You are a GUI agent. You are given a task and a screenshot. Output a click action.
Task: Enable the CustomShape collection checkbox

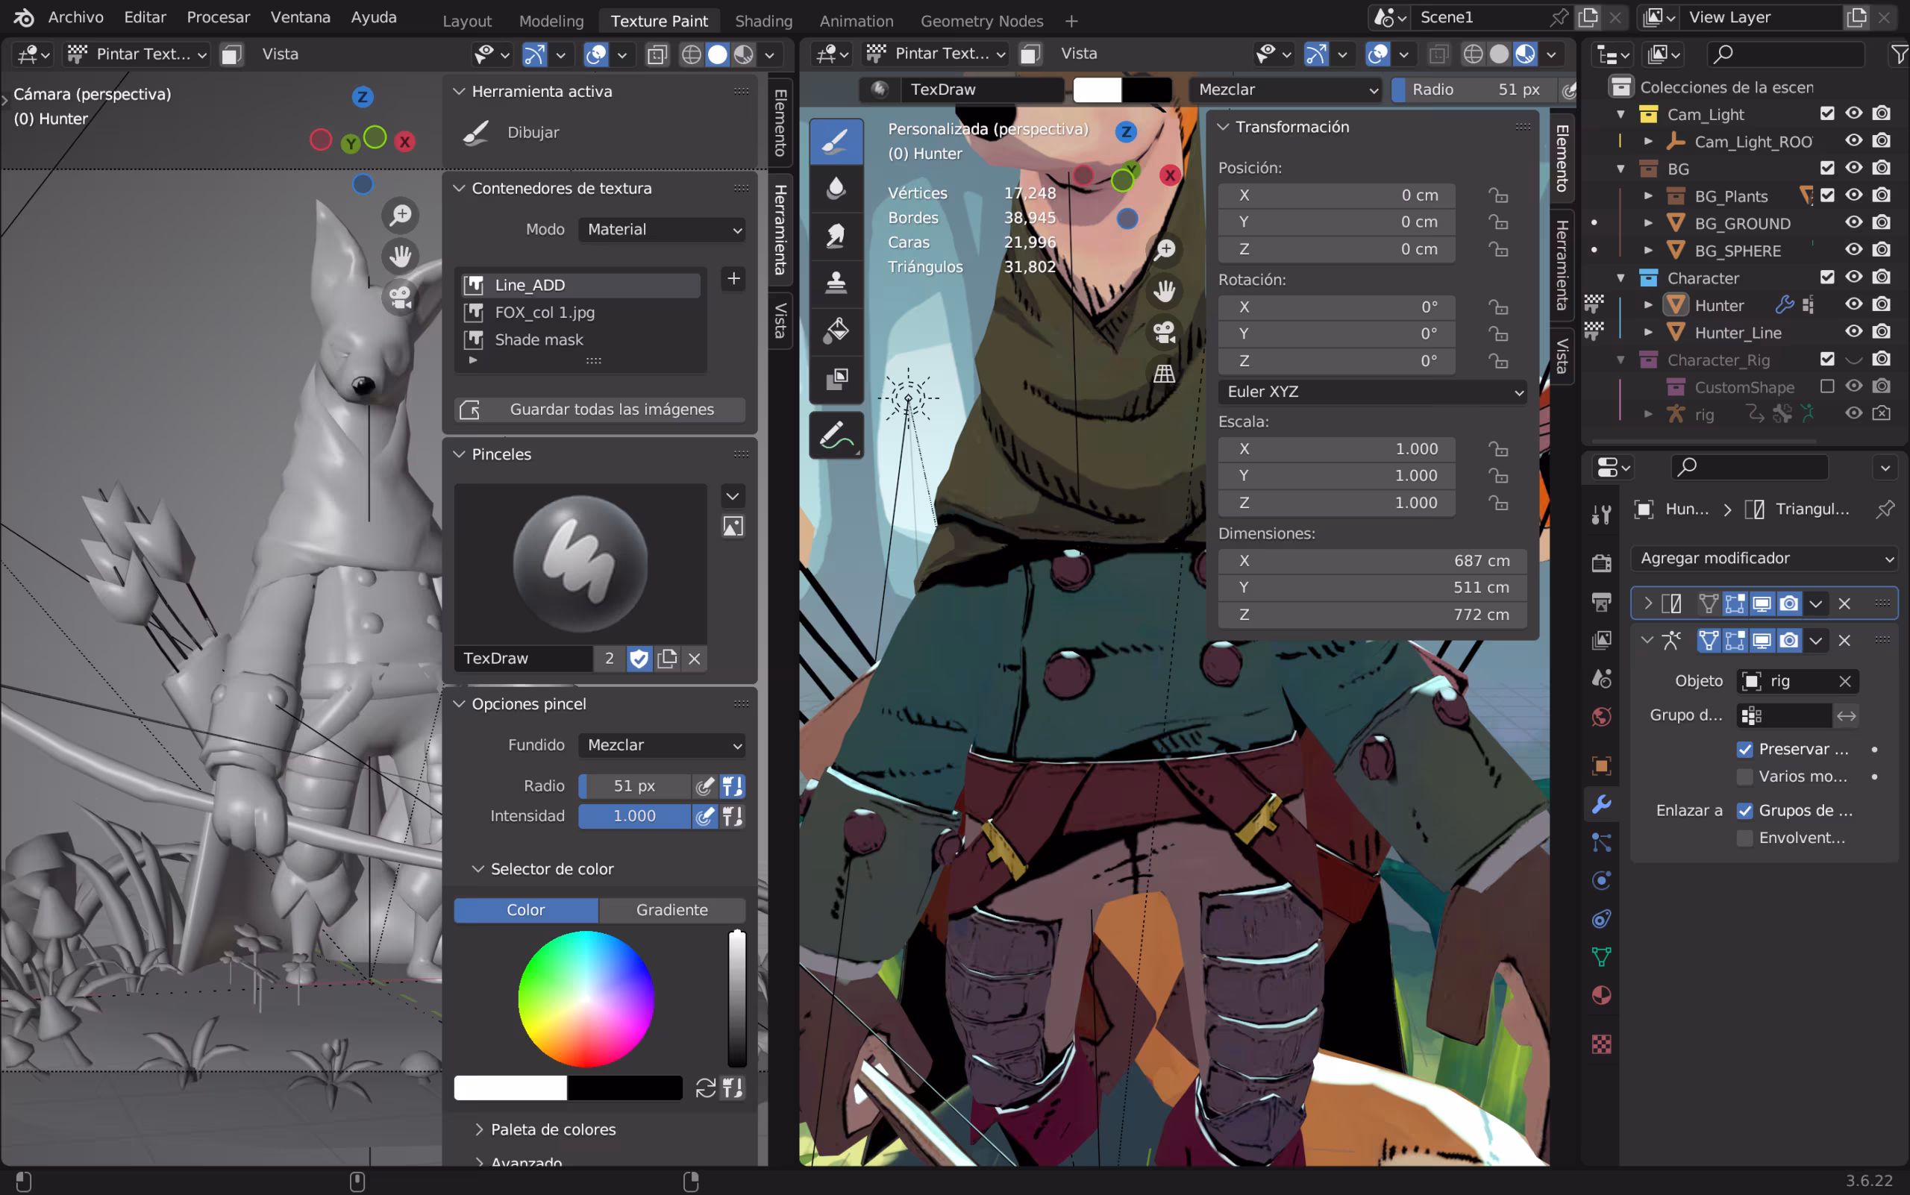1826,386
